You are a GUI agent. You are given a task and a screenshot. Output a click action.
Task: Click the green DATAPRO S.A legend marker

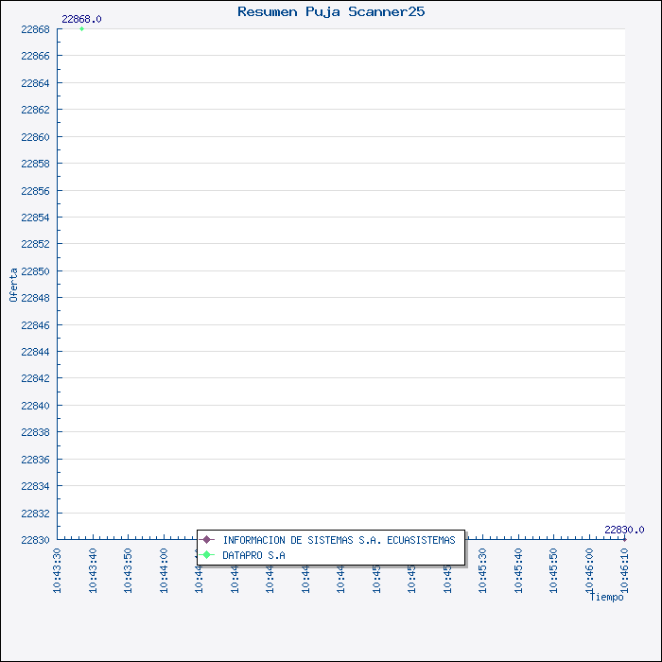(207, 555)
